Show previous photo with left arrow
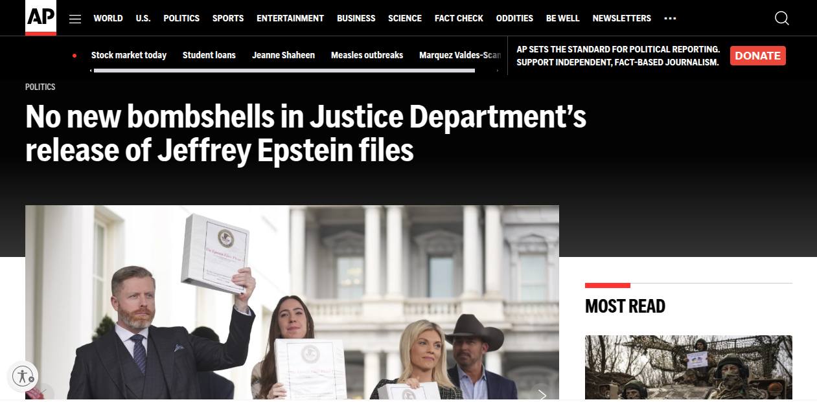Viewport: 817px width, 402px height. click(x=44, y=394)
